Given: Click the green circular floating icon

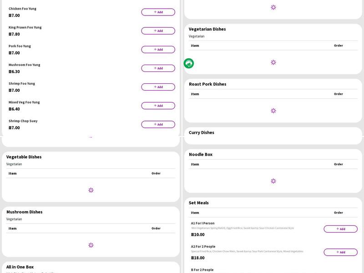Looking at the screenshot, I should click(x=189, y=64).
